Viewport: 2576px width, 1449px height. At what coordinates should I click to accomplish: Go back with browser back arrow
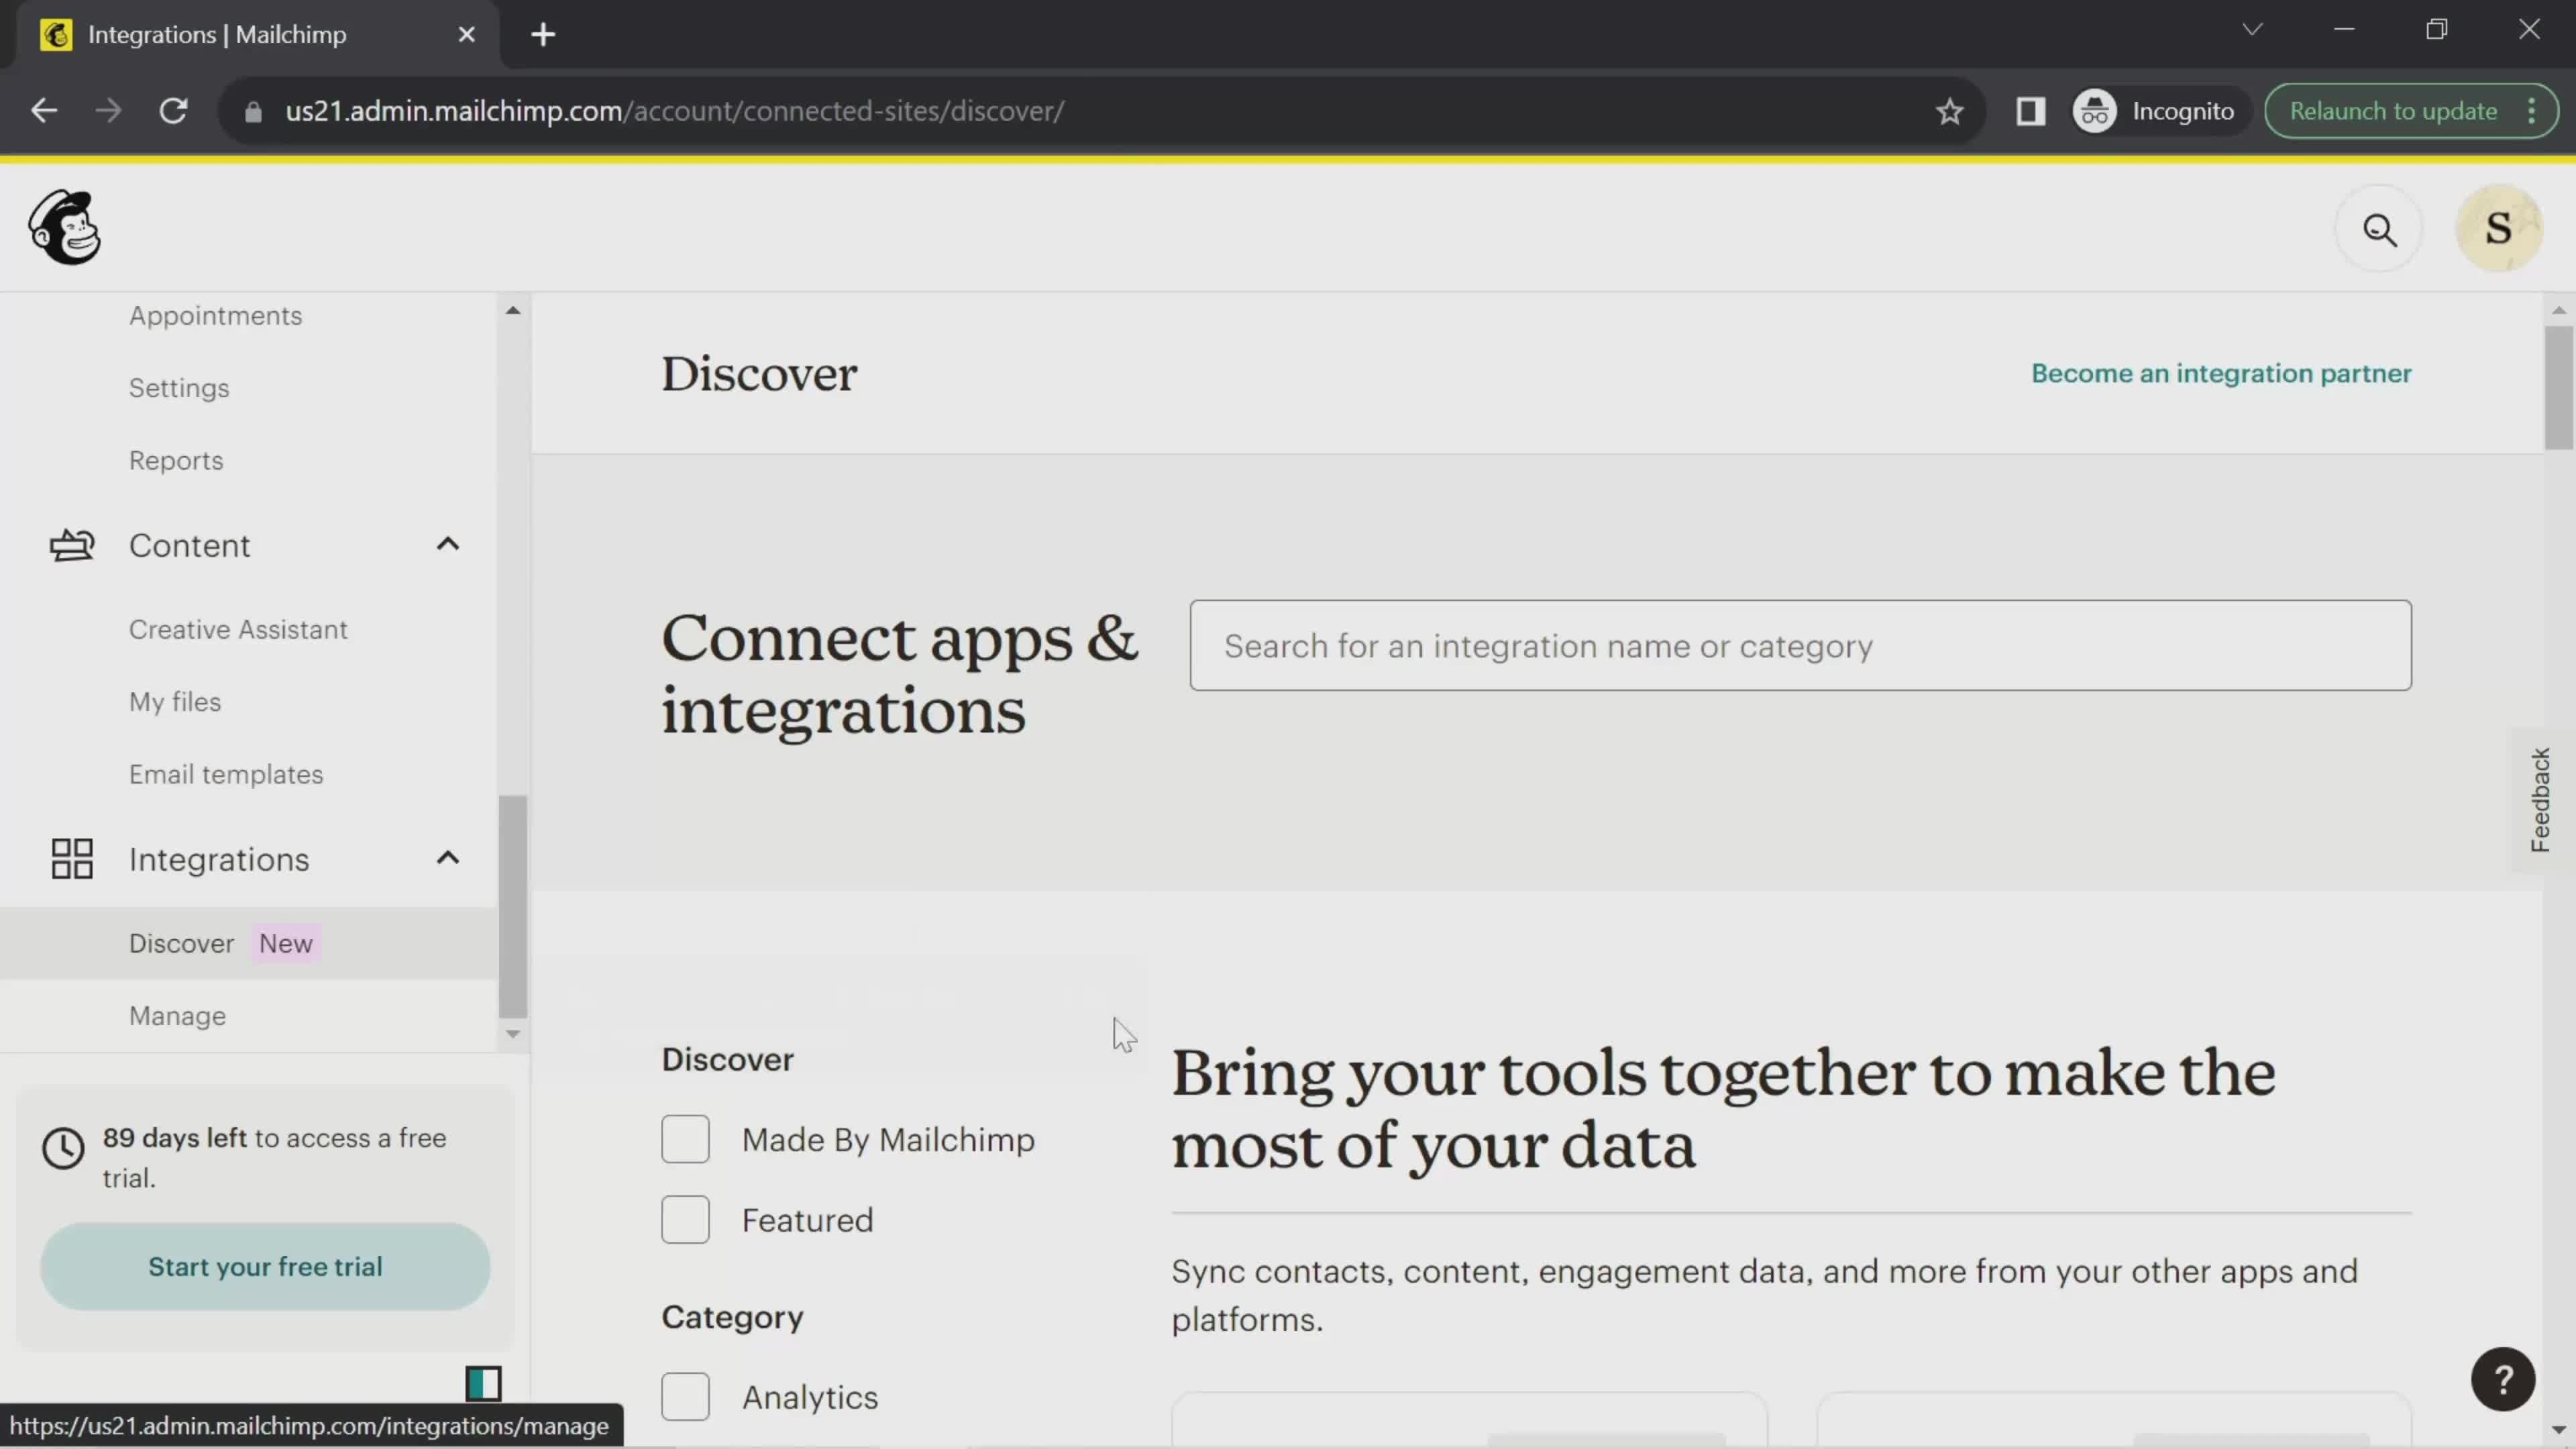point(44,111)
